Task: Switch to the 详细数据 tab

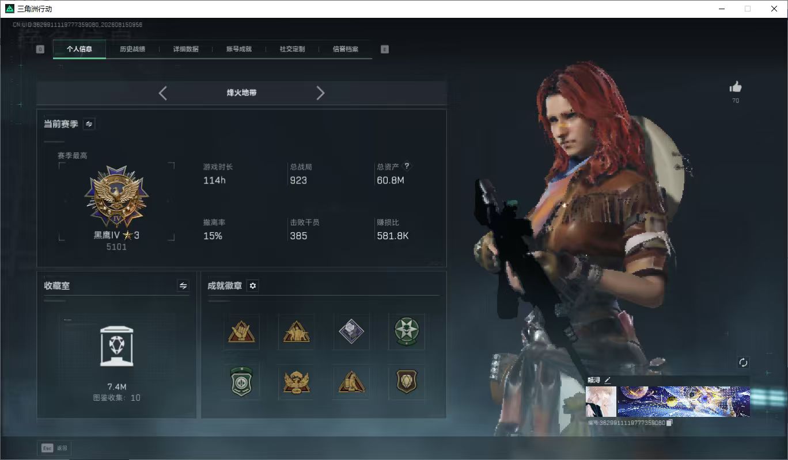Action: [x=186, y=49]
